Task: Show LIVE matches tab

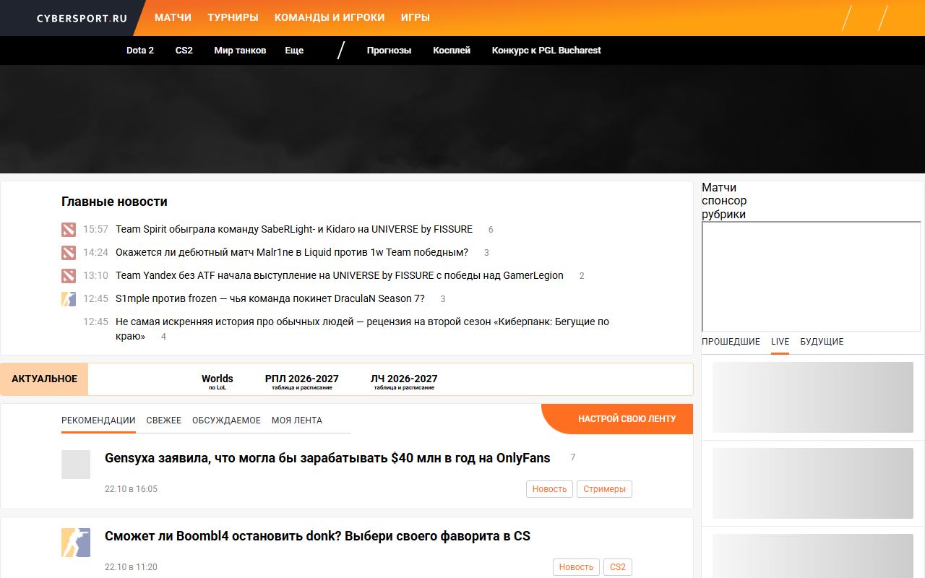Action: click(x=780, y=342)
